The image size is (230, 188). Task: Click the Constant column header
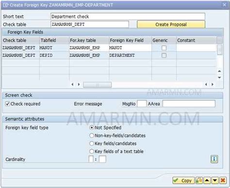click(196, 40)
